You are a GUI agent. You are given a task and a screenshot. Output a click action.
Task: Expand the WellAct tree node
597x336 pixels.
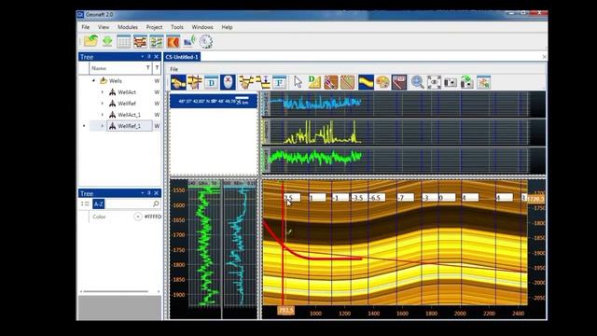tap(102, 92)
